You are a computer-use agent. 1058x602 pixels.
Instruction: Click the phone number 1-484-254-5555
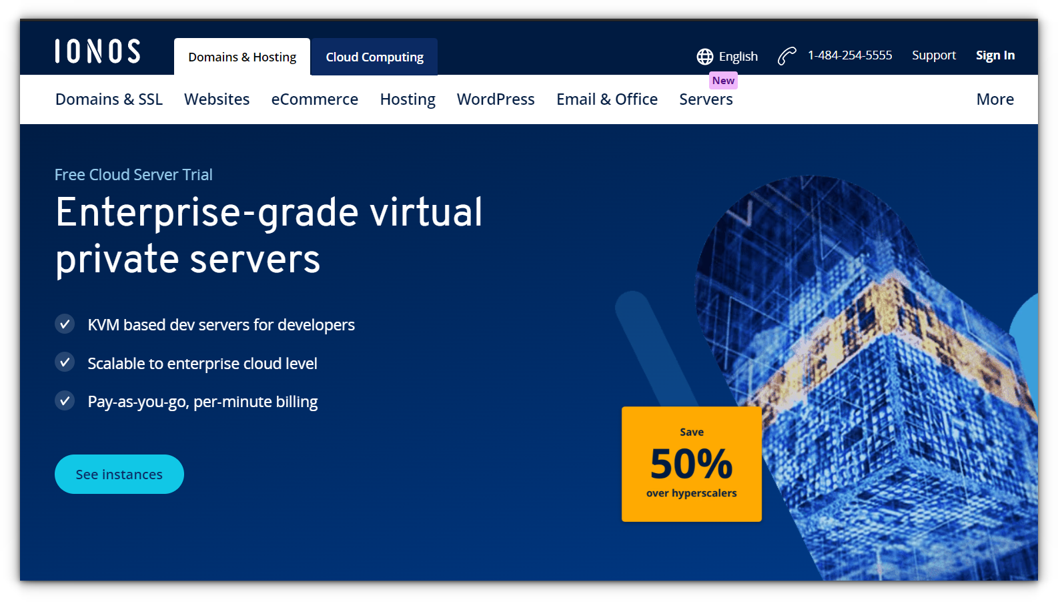(850, 55)
